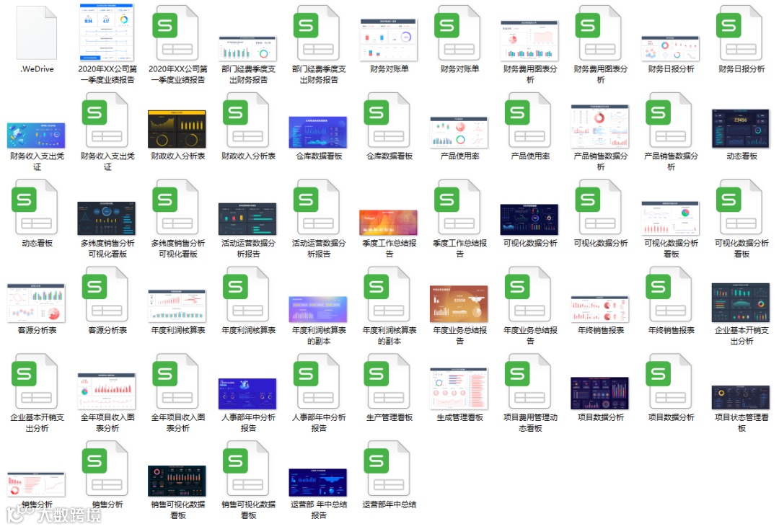Open the 产品销售数据分析 spreadsheet icon
Image resolution: width=779 pixels, height=529 pixels.
[x=671, y=120]
